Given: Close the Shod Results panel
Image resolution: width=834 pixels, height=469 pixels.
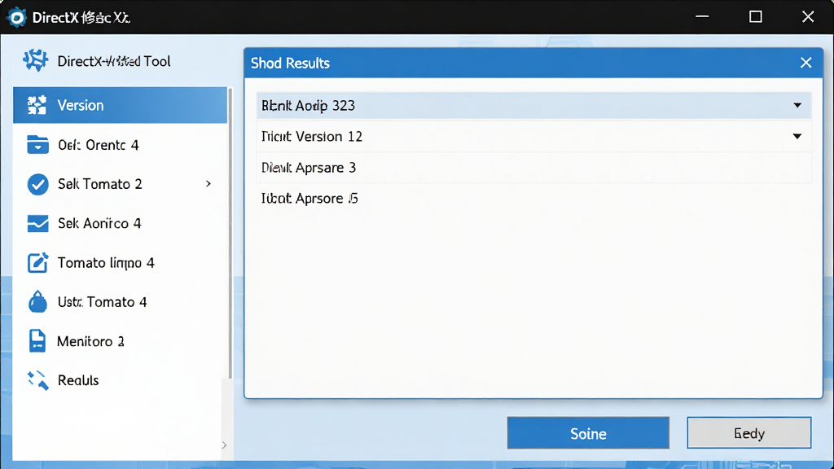Looking at the screenshot, I should (805, 63).
